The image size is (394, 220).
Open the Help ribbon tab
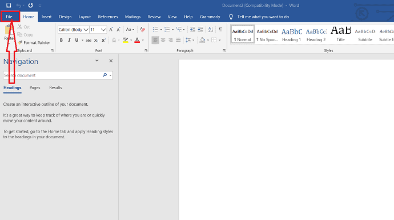(x=188, y=17)
